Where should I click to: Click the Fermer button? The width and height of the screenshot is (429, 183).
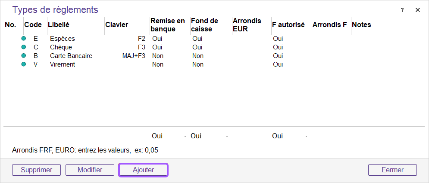click(x=392, y=170)
